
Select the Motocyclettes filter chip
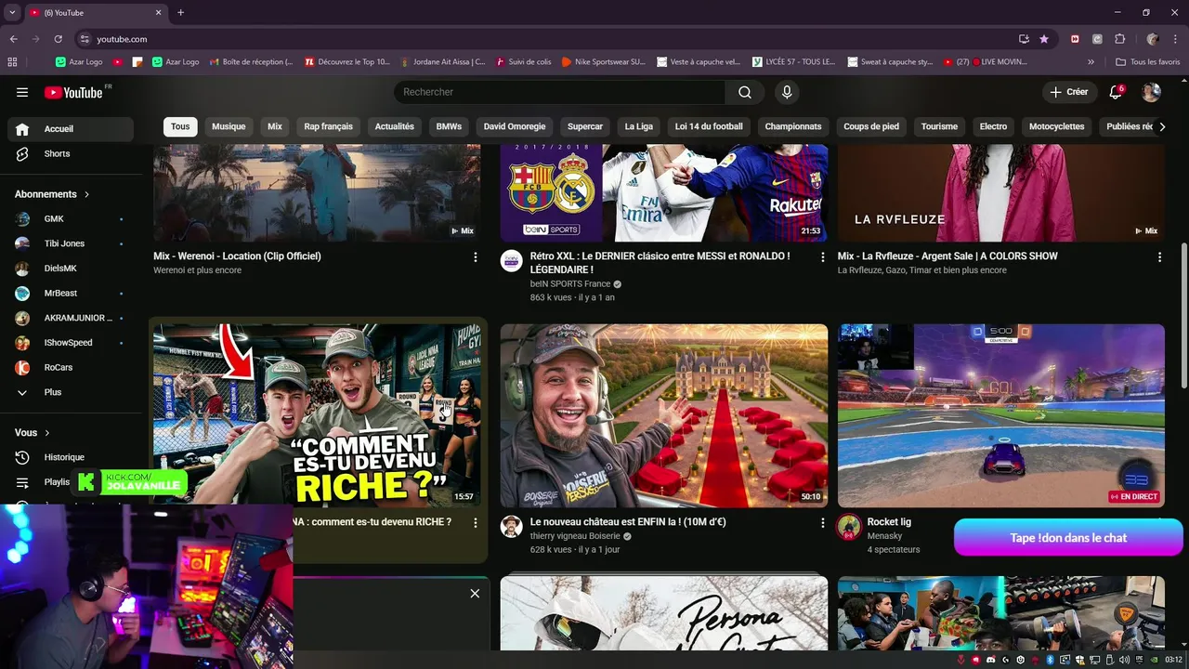pyautogui.click(x=1056, y=126)
